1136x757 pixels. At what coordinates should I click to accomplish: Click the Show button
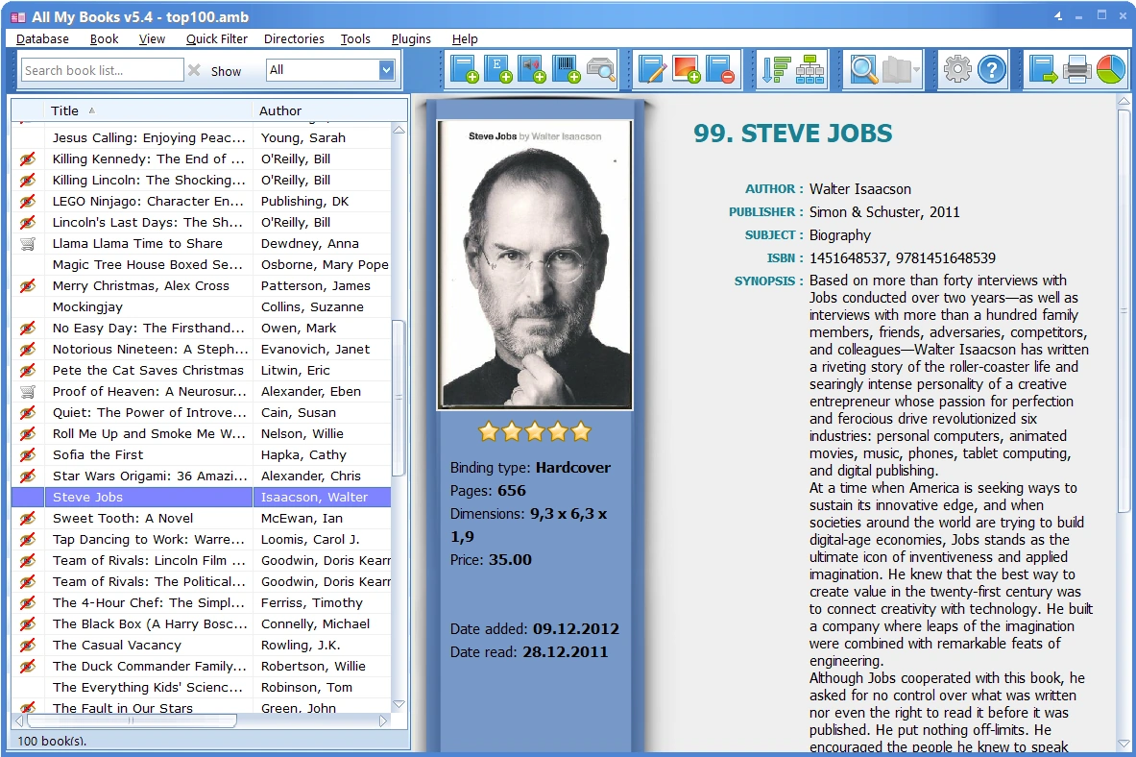tap(226, 71)
